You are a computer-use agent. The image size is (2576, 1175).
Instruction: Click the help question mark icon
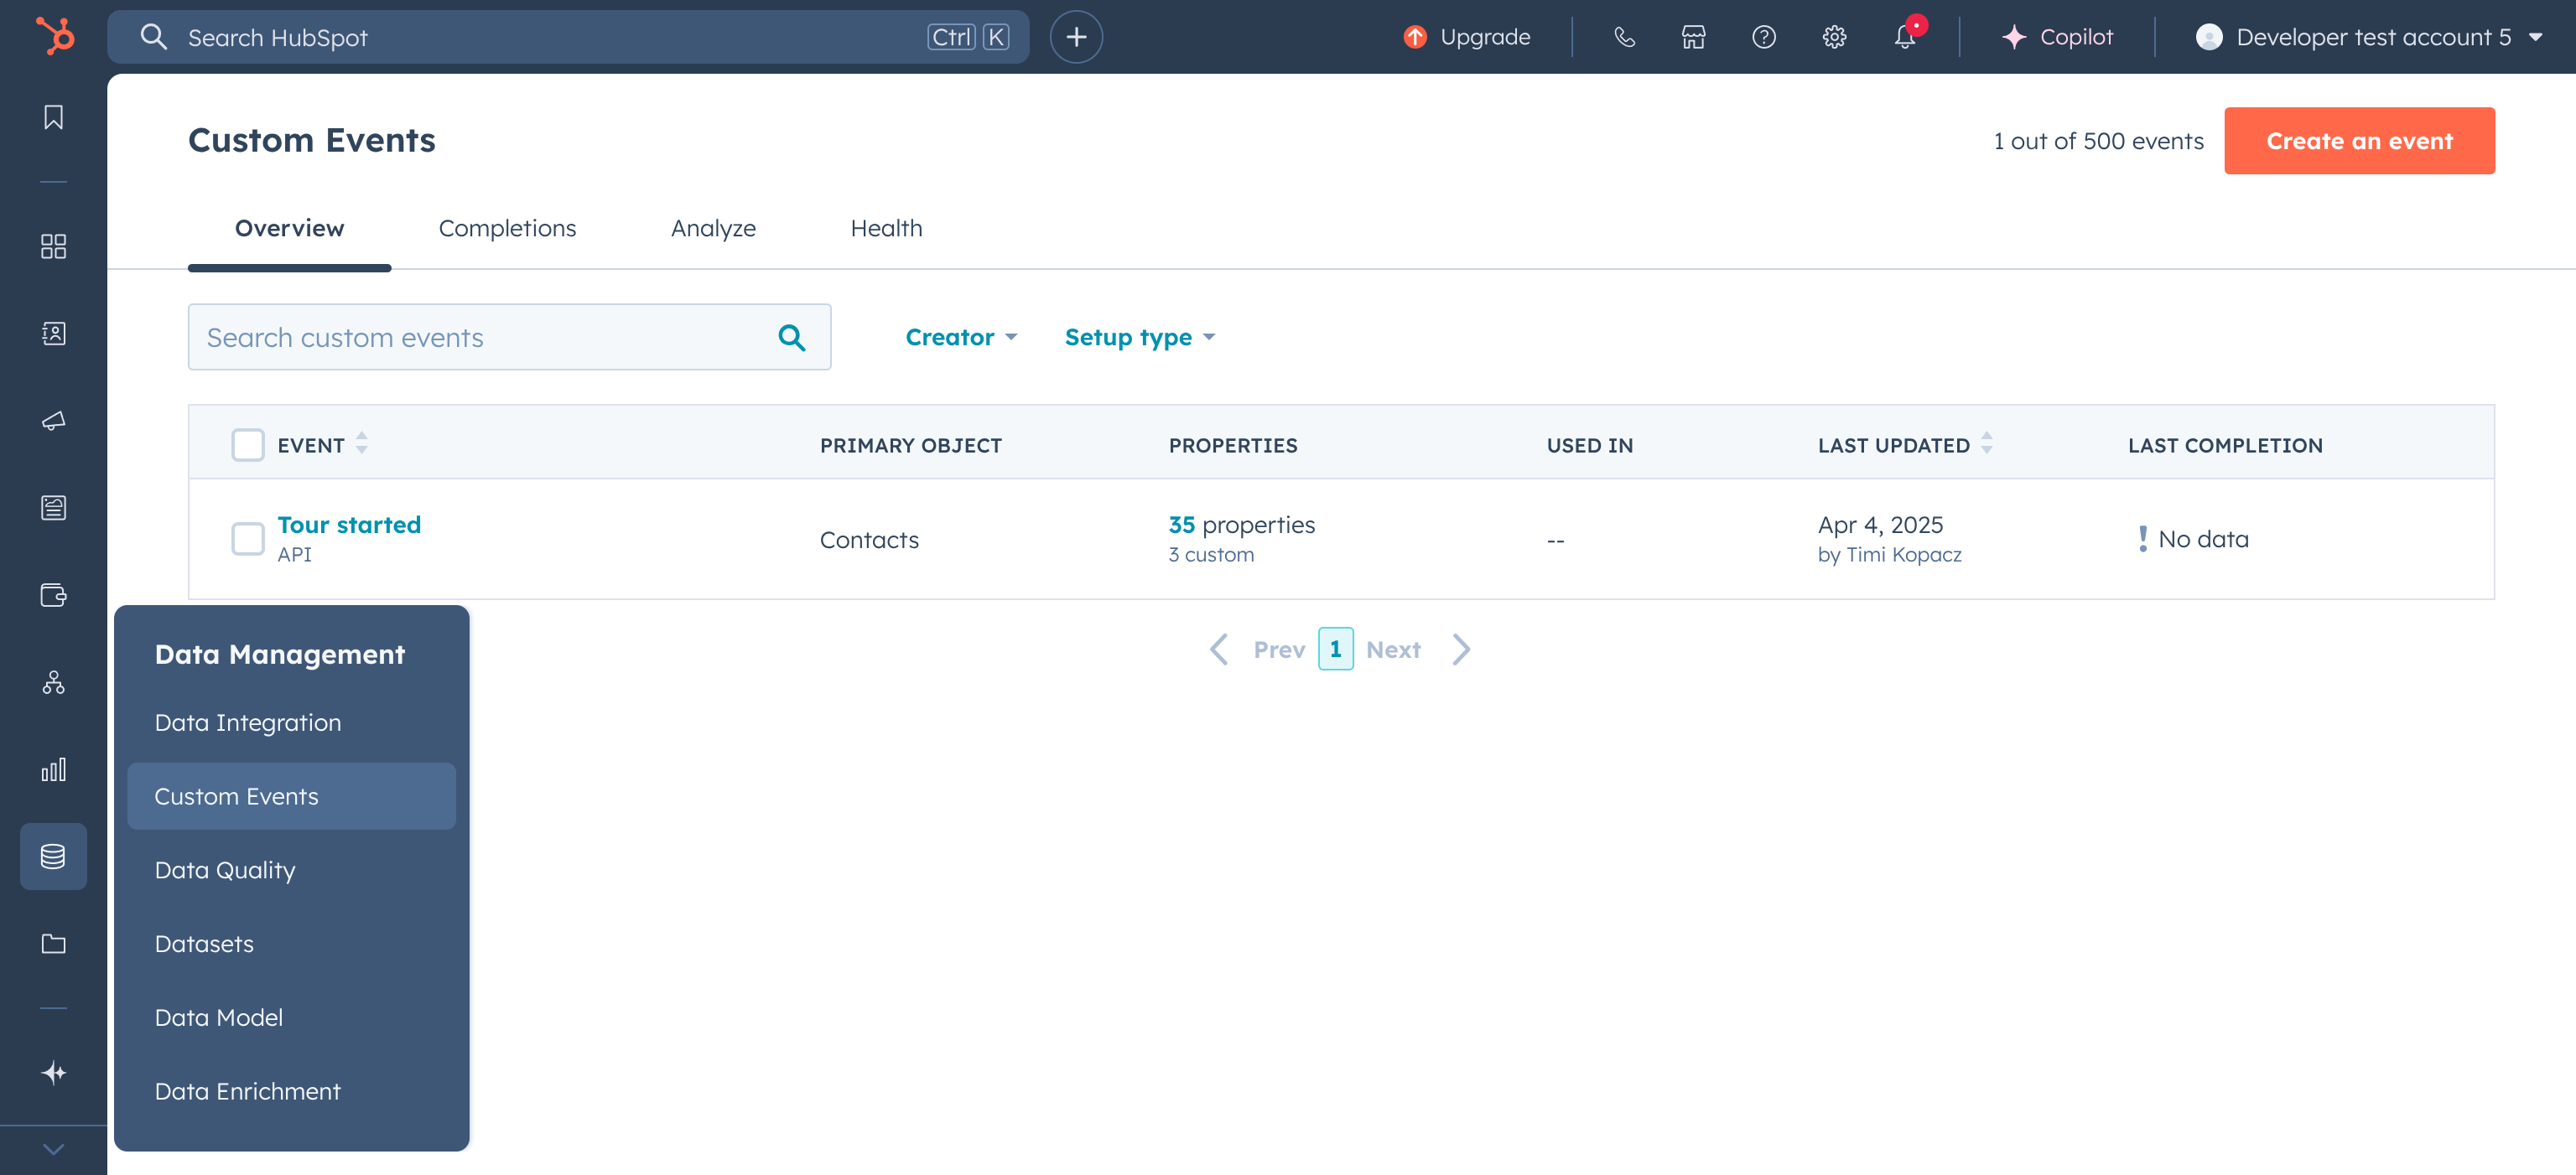1764,37
